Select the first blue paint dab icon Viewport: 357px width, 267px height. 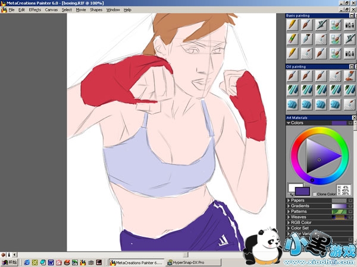(x=292, y=103)
